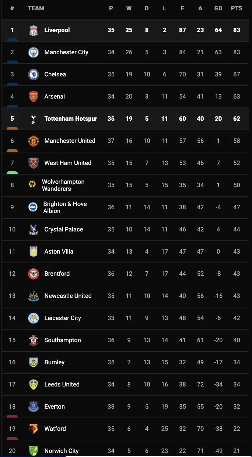The height and width of the screenshot is (457, 252).
Task: Click the Watford club crest
Action: tap(34, 429)
